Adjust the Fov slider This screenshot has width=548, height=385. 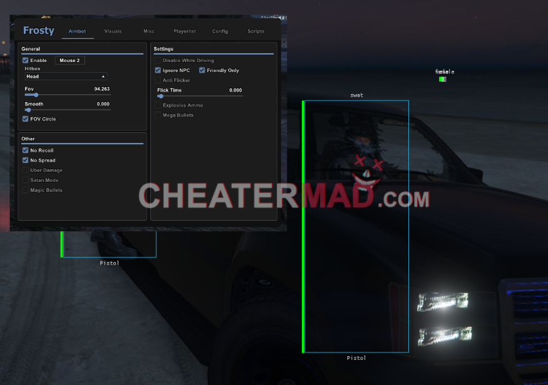[x=68, y=95]
